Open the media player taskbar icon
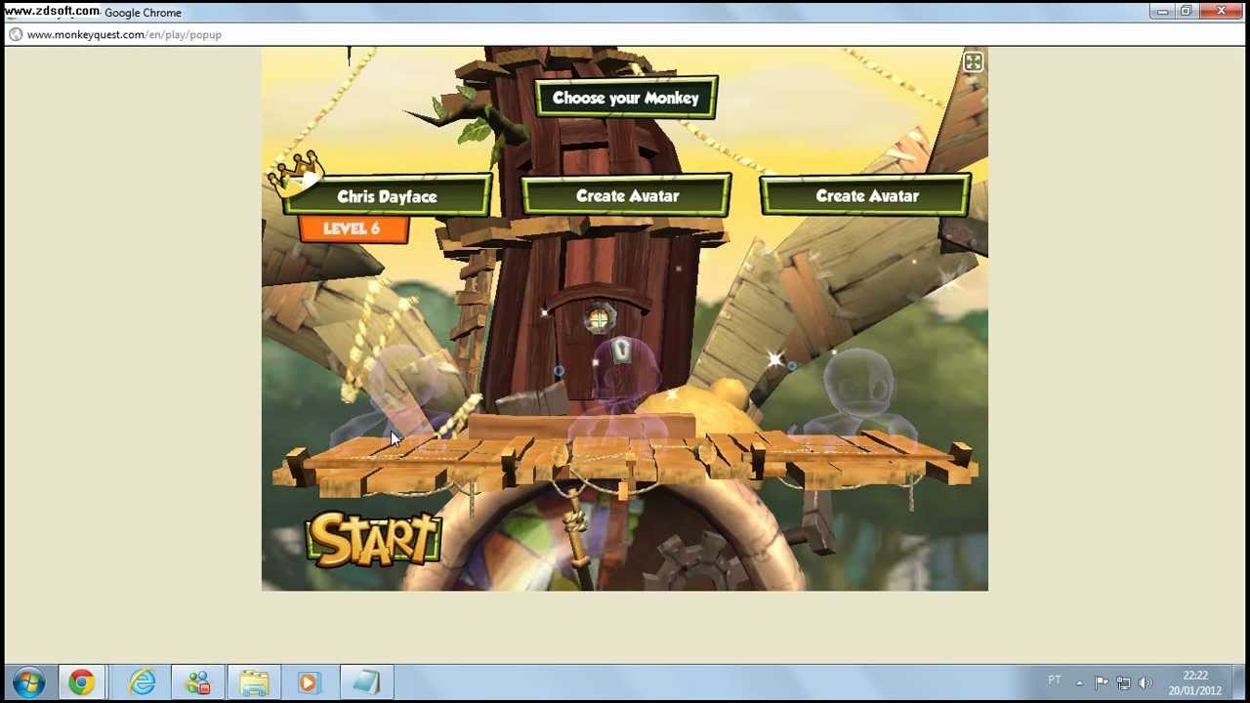The image size is (1250, 703). (x=309, y=682)
